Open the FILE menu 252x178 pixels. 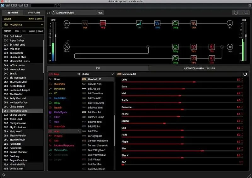coord(100,13)
